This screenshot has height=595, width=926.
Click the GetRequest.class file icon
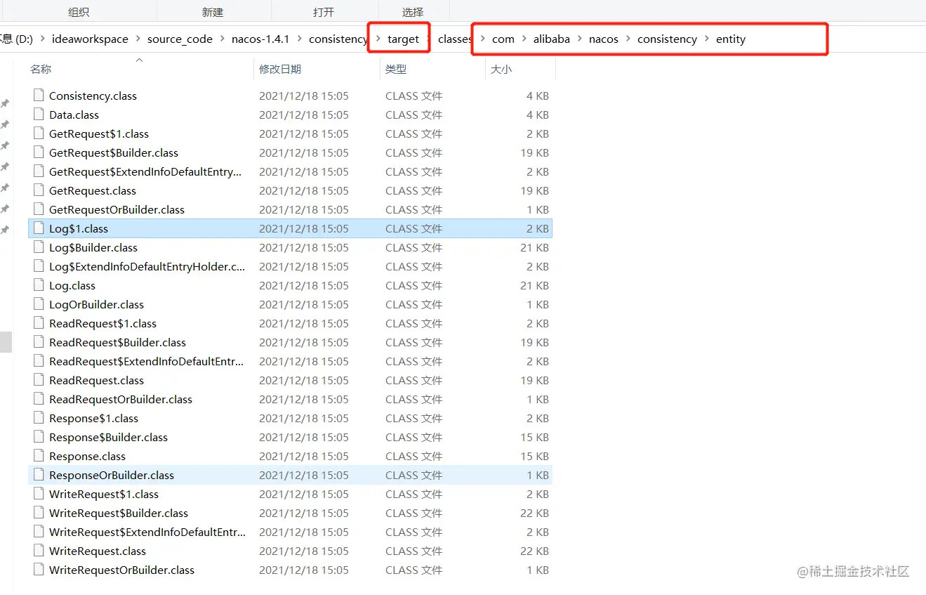39,190
